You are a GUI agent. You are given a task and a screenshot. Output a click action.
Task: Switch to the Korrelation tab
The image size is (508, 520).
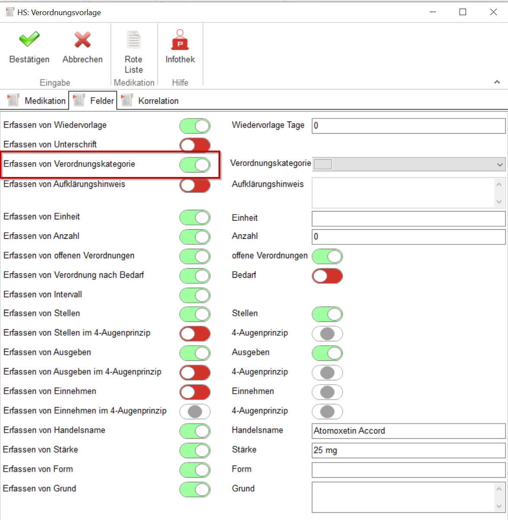pyautogui.click(x=158, y=101)
